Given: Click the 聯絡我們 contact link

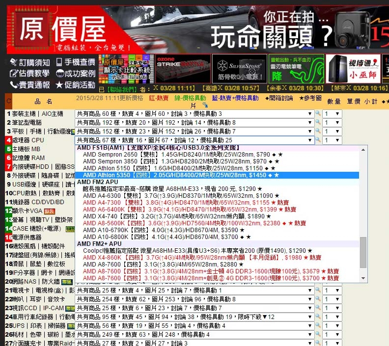Looking at the screenshot, I should click(x=122, y=89).
